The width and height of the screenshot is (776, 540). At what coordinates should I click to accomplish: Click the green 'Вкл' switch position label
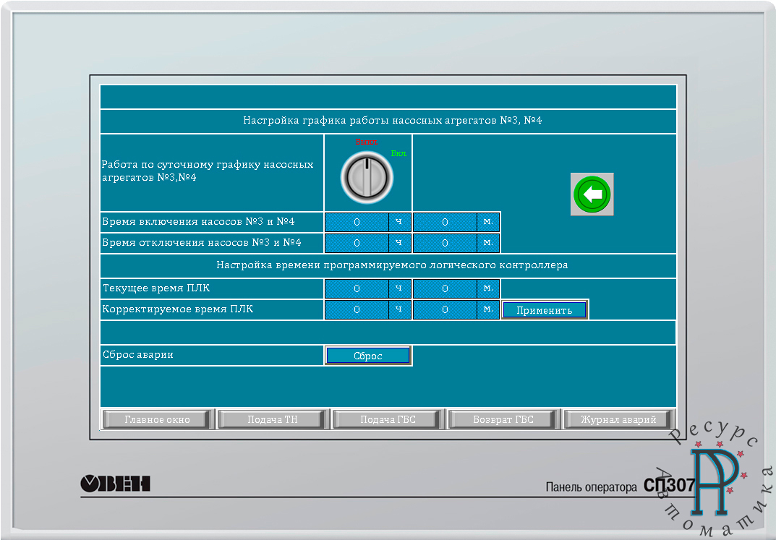point(398,153)
